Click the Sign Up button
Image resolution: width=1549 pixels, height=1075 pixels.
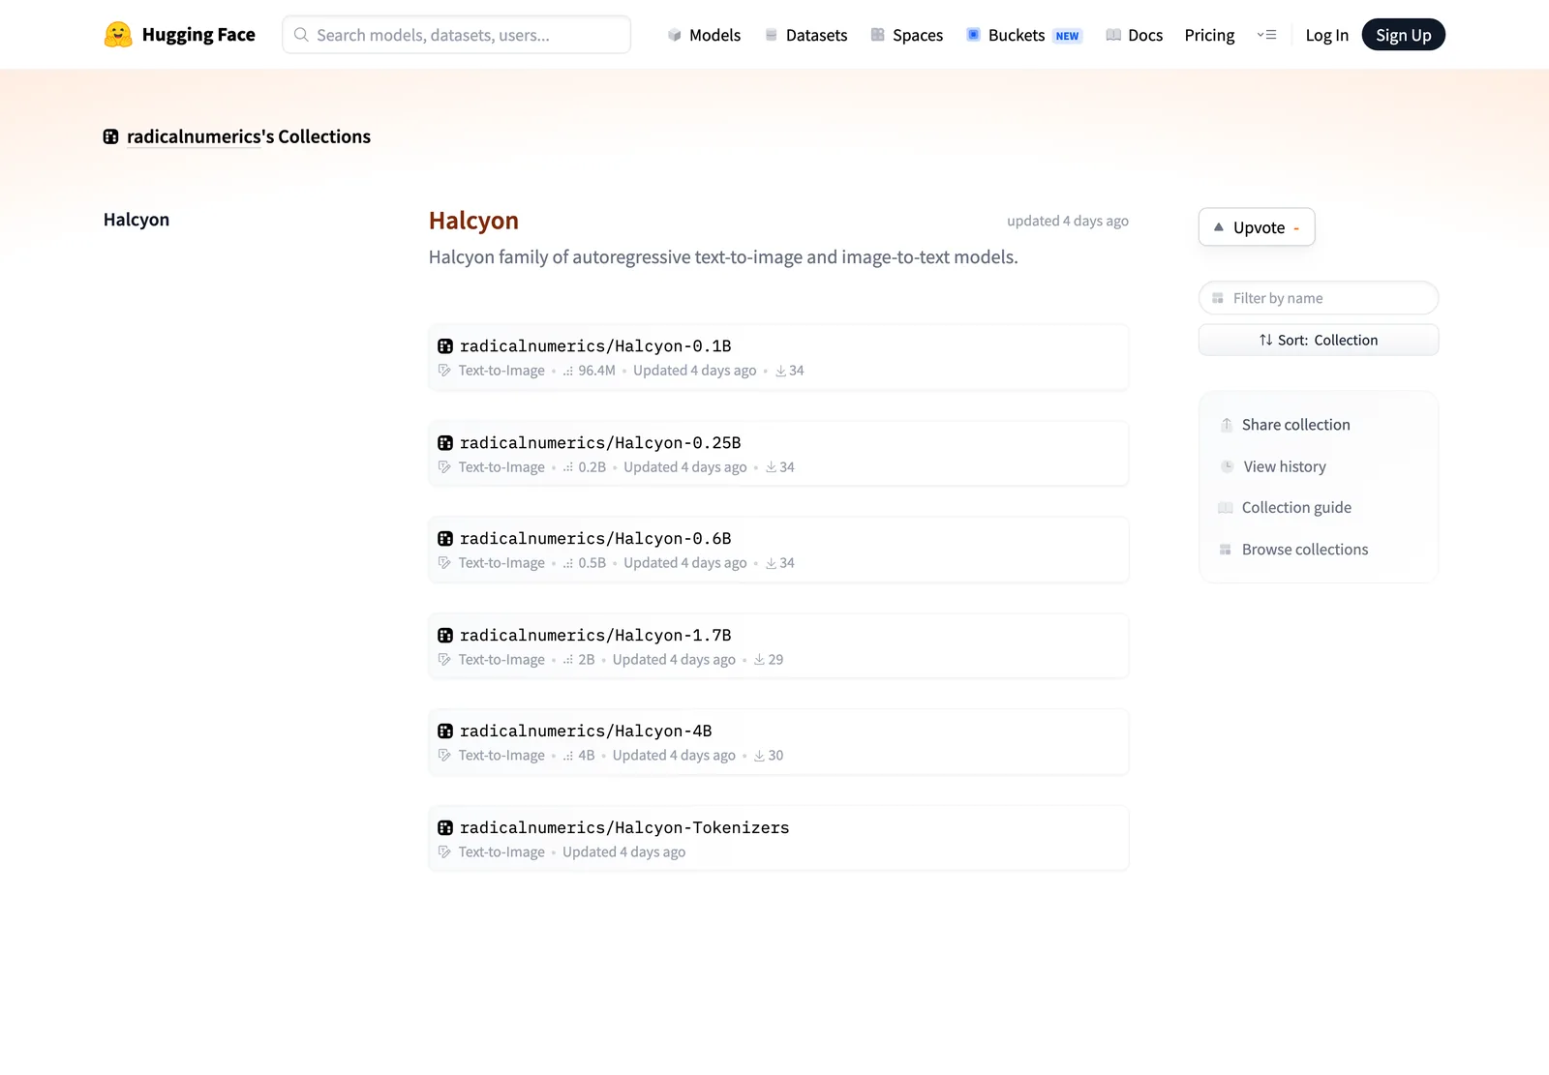click(1403, 35)
